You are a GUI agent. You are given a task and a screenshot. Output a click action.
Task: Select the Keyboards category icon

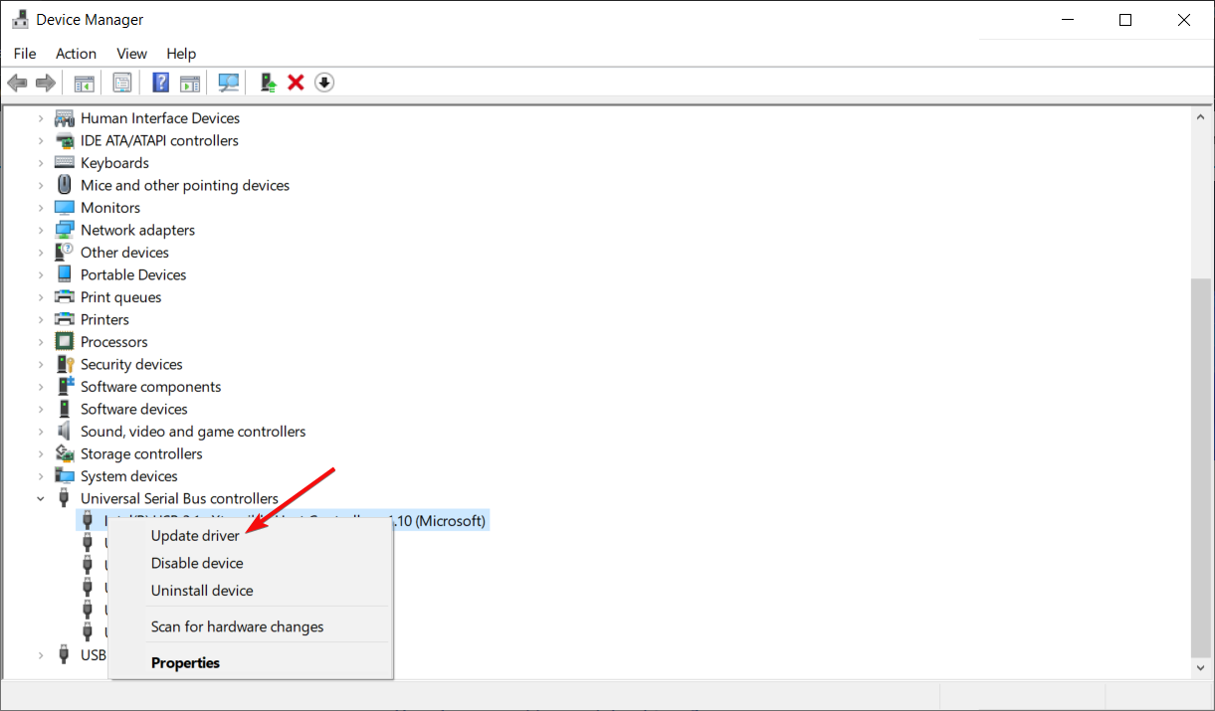(65, 163)
